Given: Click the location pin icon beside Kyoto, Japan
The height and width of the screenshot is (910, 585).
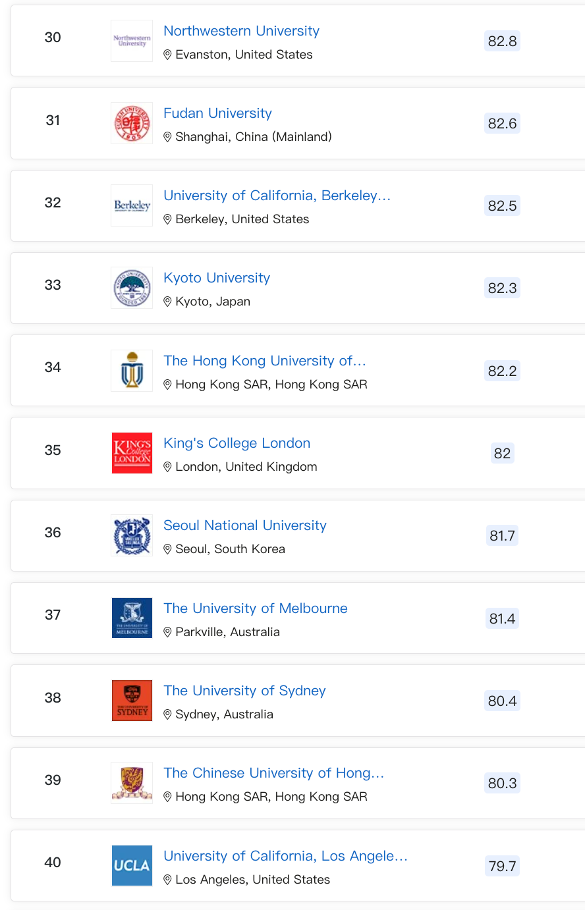Looking at the screenshot, I should coord(167,302).
